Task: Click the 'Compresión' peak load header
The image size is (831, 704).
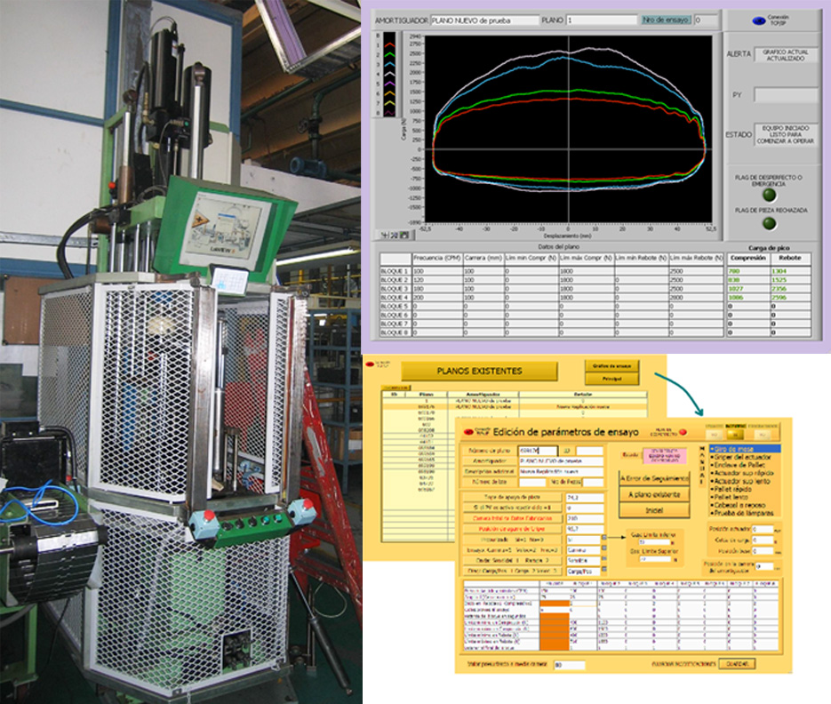Action: (x=747, y=258)
